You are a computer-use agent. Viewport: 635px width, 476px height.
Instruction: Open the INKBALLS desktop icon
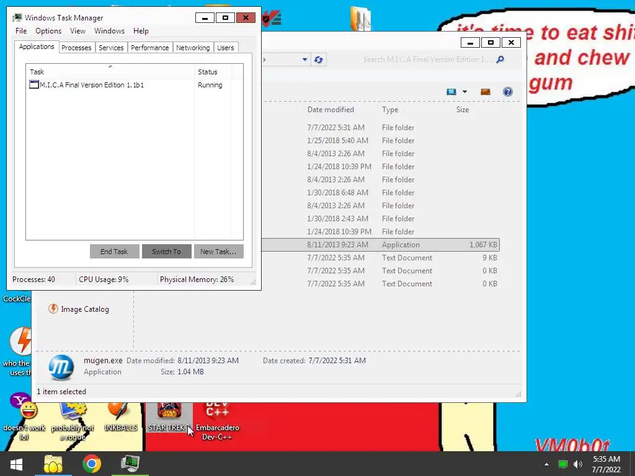tap(120, 417)
